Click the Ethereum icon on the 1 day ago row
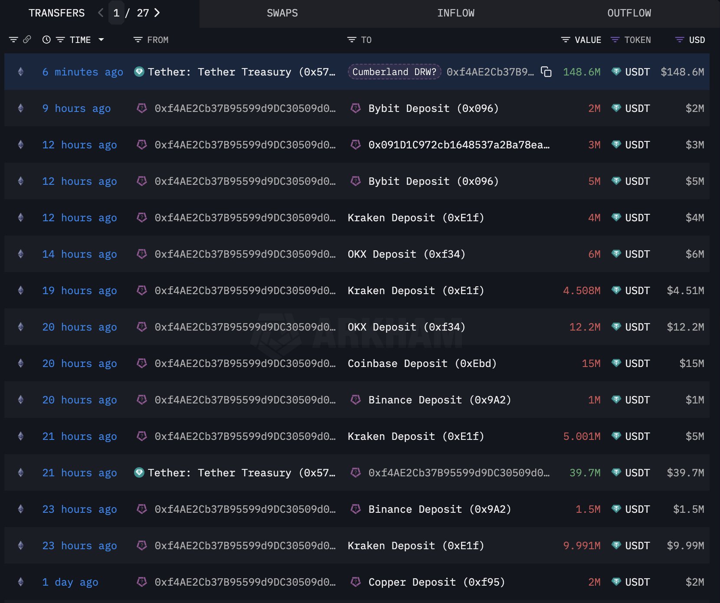This screenshot has width=720, height=603. click(20, 582)
